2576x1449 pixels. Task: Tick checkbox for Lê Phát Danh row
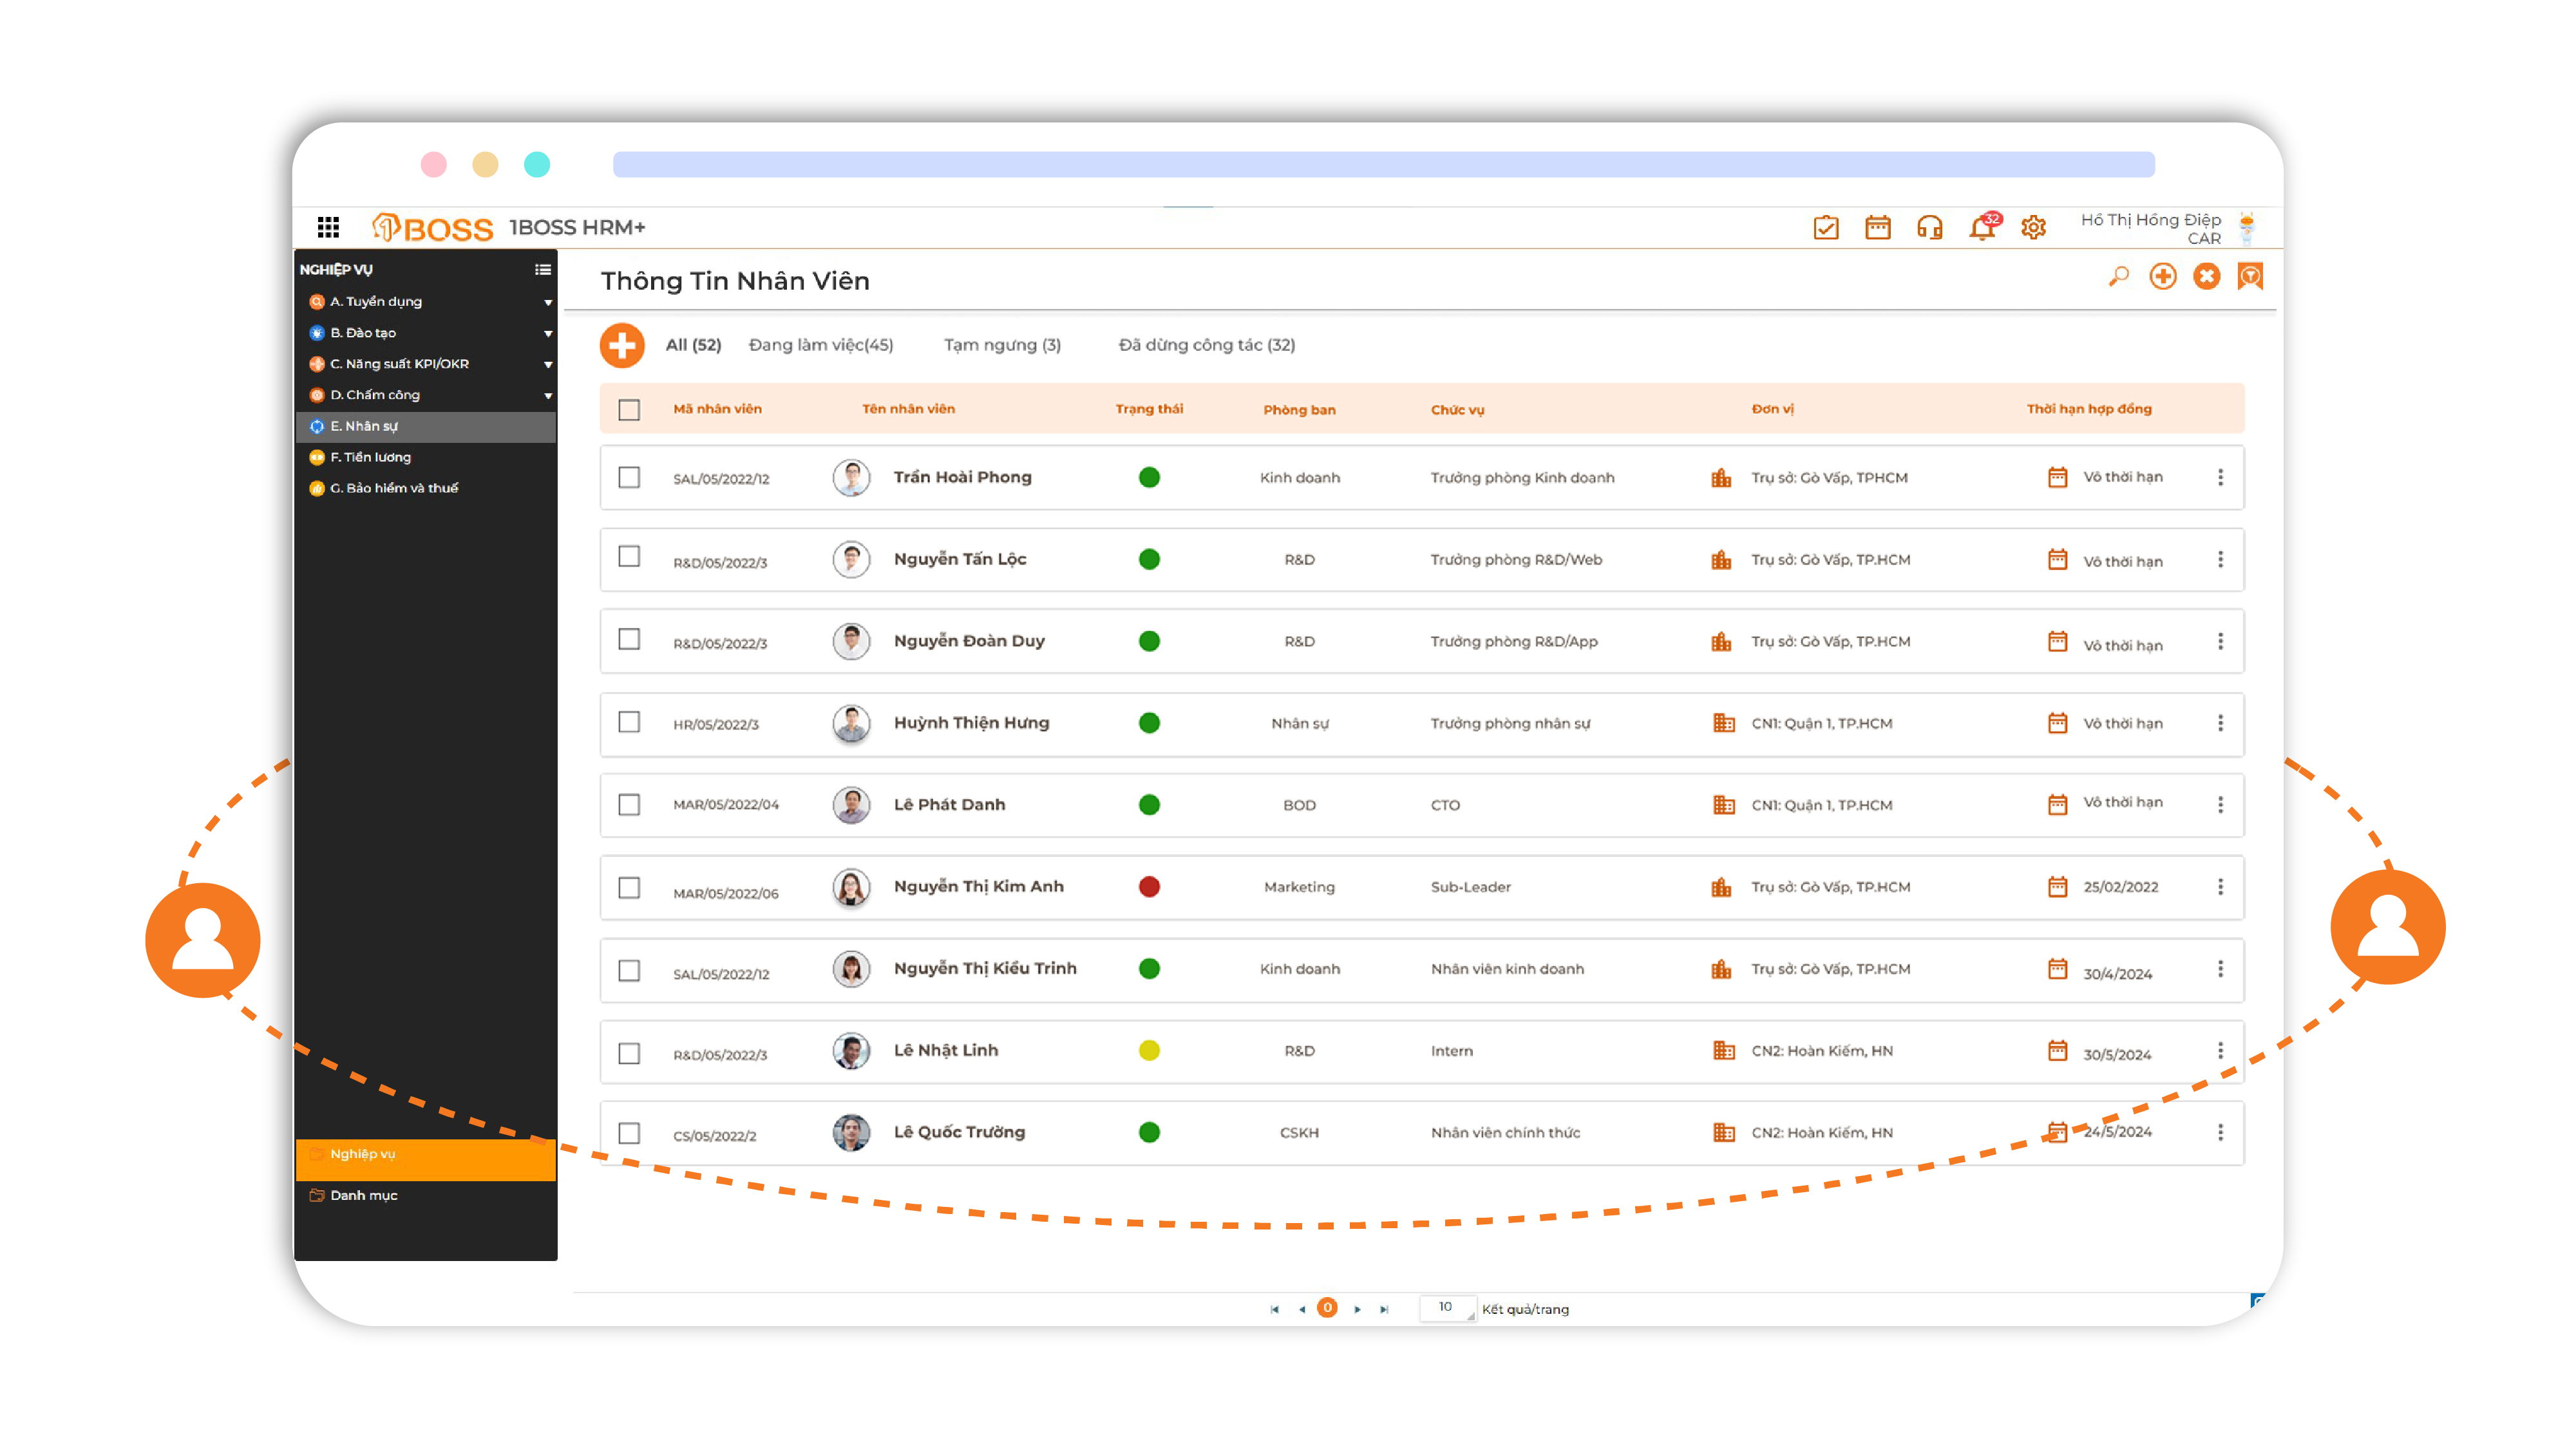629,805
